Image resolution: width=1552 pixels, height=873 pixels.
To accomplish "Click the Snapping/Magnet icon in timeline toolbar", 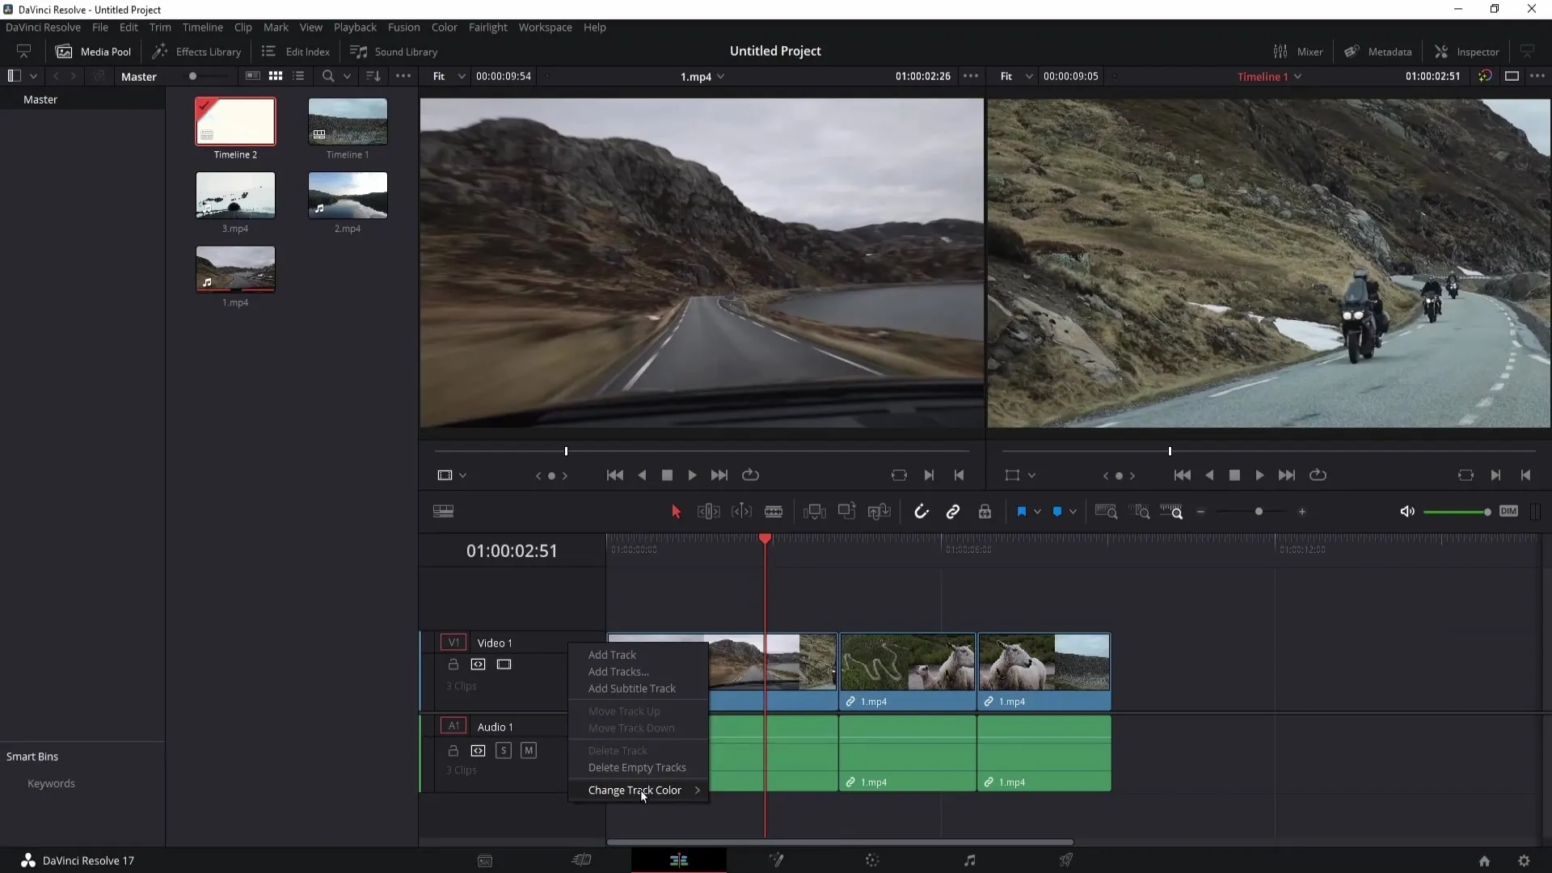I will [x=921, y=512].
